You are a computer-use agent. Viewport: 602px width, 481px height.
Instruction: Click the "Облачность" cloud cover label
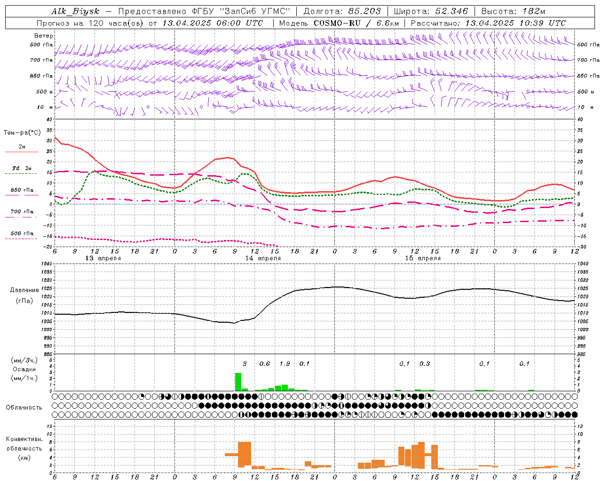pyautogui.click(x=24, y=408)
